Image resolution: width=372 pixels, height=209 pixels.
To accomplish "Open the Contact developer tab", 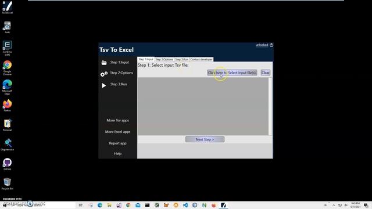I will tap(201, 59).
